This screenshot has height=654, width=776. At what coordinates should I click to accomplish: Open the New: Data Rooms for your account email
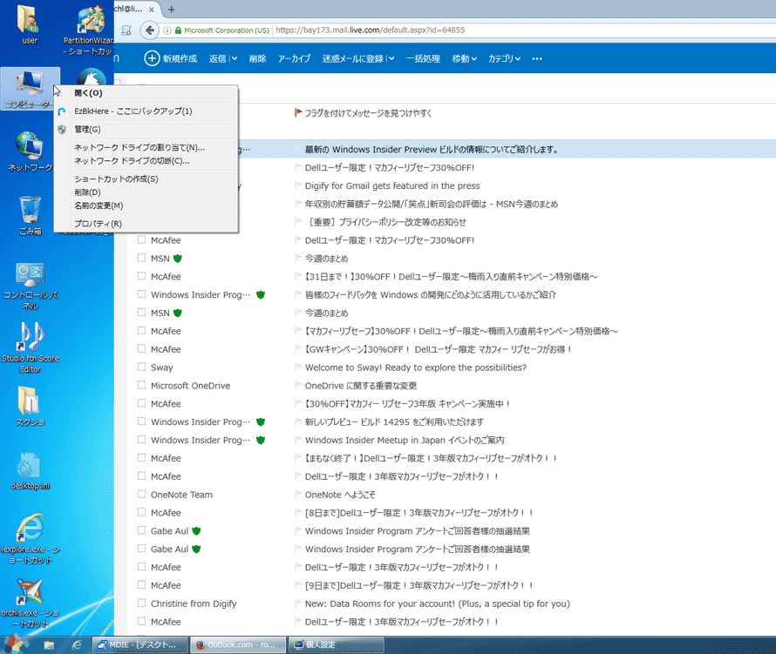(438, 603)
